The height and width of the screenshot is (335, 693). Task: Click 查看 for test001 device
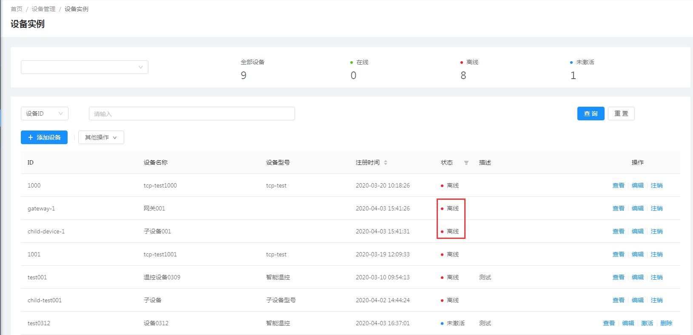coord(618,277)
